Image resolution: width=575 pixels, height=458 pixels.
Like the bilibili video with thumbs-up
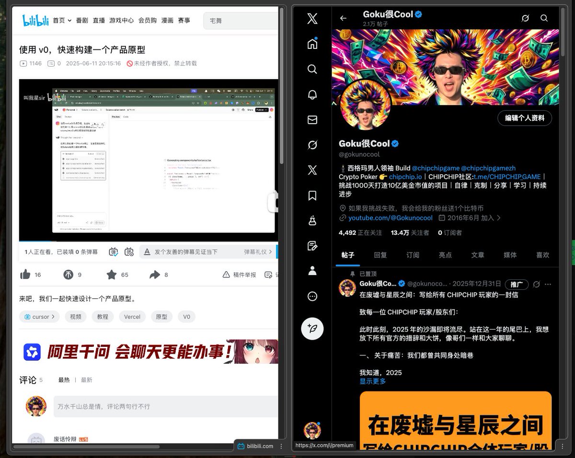pyautogui.click(x=25, y=275)
